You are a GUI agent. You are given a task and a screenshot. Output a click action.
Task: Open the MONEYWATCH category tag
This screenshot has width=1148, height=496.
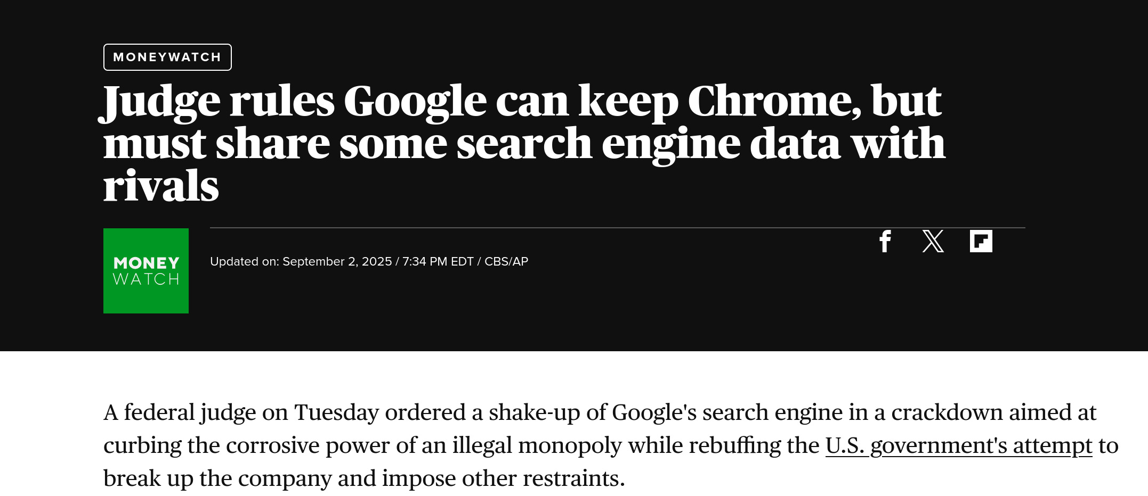pos(167,57)
